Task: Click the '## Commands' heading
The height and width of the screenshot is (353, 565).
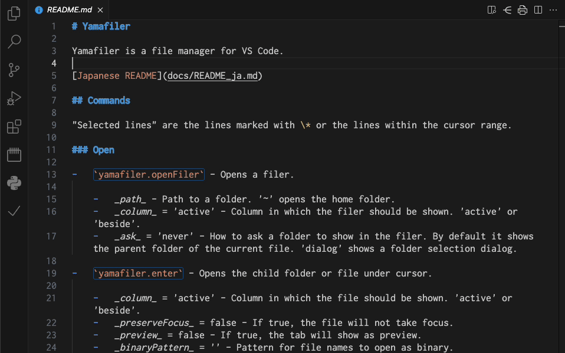Action: [x=101, y=101]
